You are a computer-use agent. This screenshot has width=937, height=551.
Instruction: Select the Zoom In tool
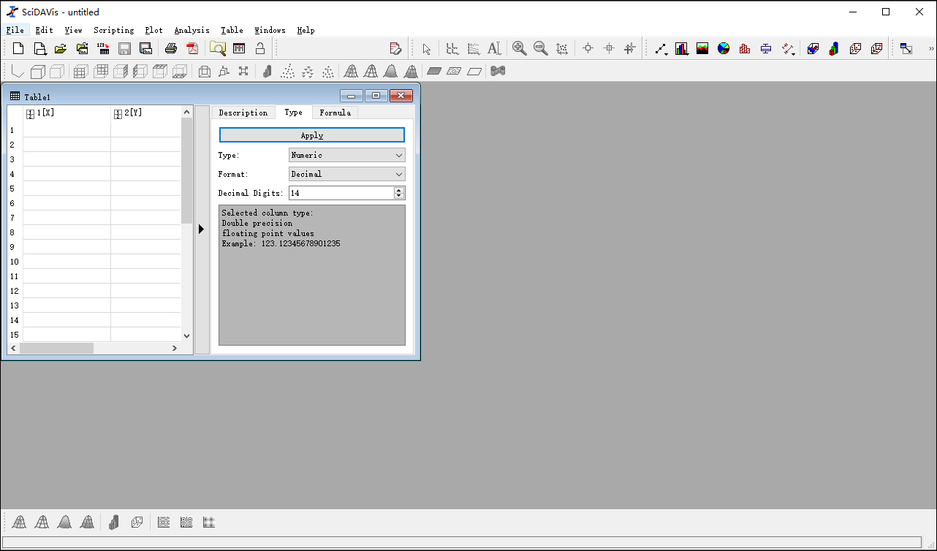click(x=519, y=49)
